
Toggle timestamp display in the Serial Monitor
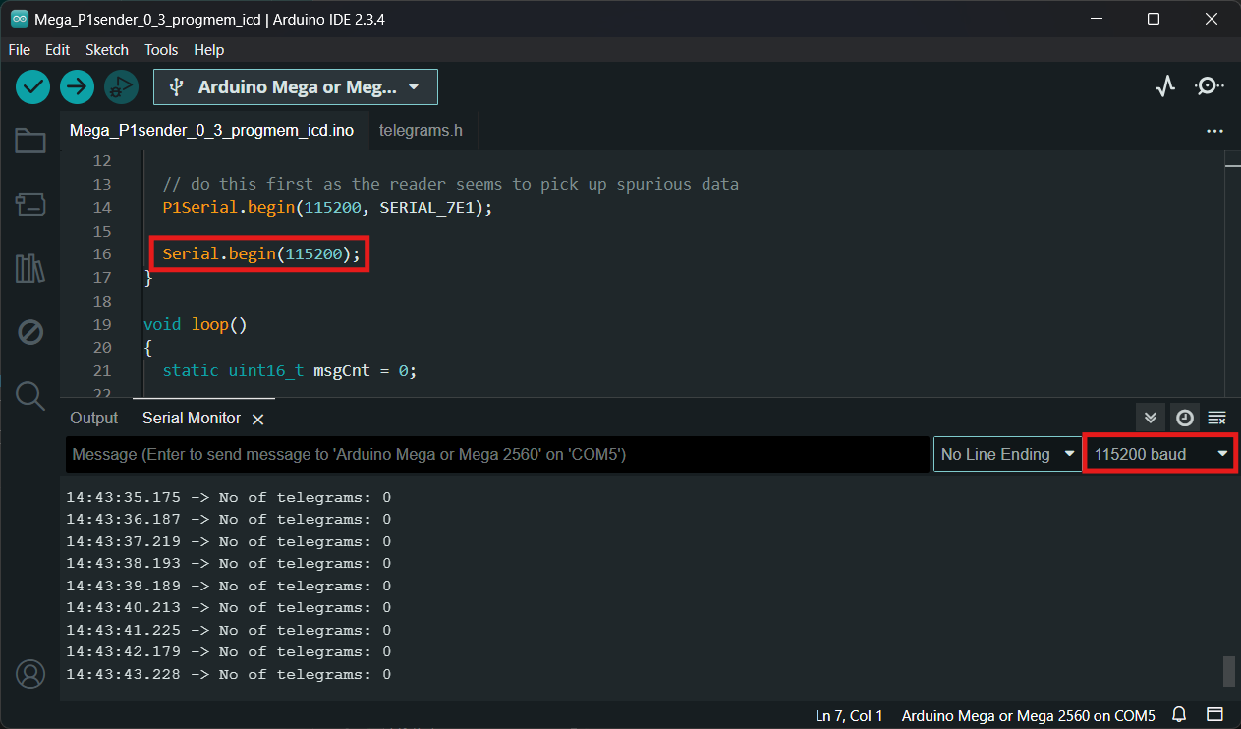pos(1185,418)
